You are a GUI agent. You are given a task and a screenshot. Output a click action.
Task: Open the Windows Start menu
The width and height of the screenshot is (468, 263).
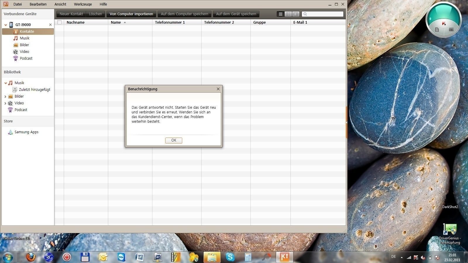click(x=8, y=257)
